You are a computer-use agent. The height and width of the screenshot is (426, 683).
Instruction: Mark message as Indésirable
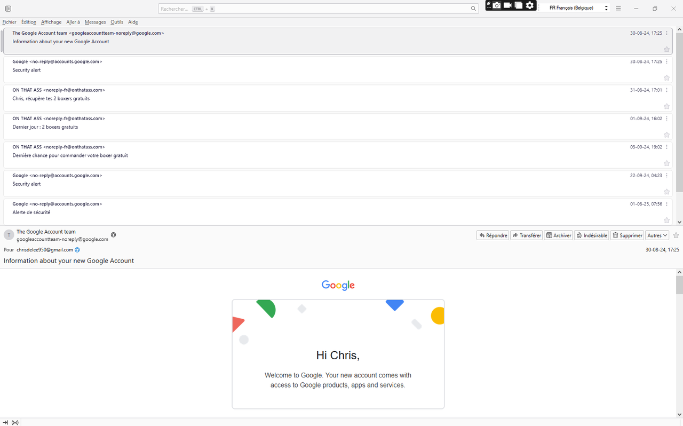coord(591,235)
